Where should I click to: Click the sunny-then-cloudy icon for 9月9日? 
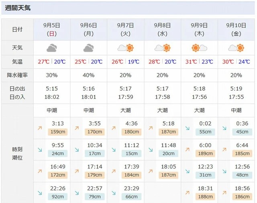click(x=199, y=48)
